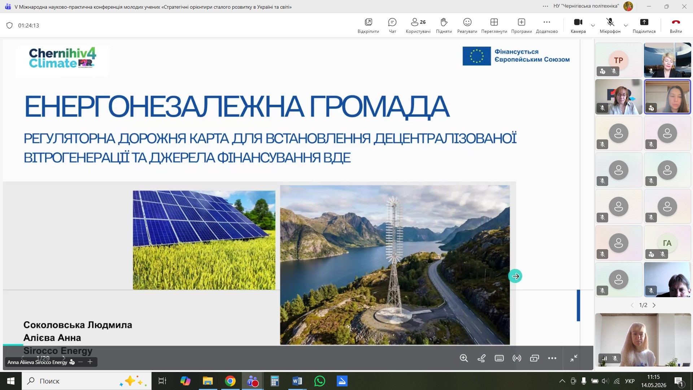The image size is (693, 390).
Task: Switch to Google Chrome on the taskbar
Action: pyautogui.click(x=230, y=381)
